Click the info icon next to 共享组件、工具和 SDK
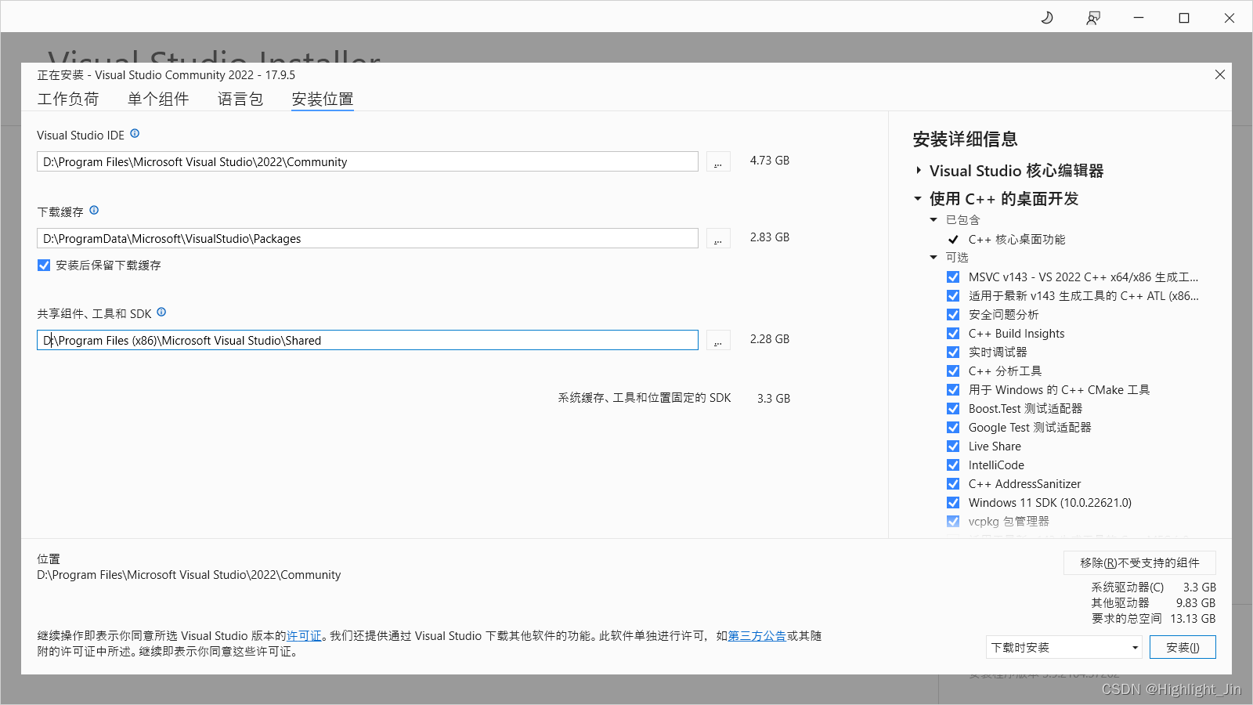 click(x=161, y=313)
